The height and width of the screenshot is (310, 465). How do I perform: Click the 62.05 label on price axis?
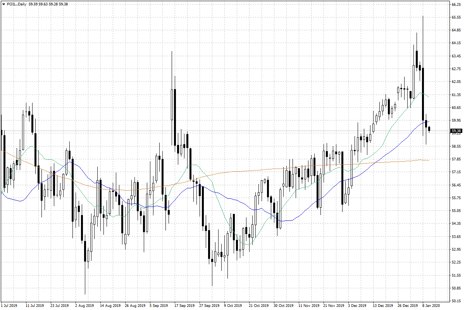coord(456,82)
